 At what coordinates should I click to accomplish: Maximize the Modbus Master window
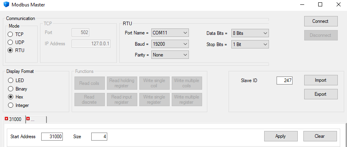click(320, 4)
